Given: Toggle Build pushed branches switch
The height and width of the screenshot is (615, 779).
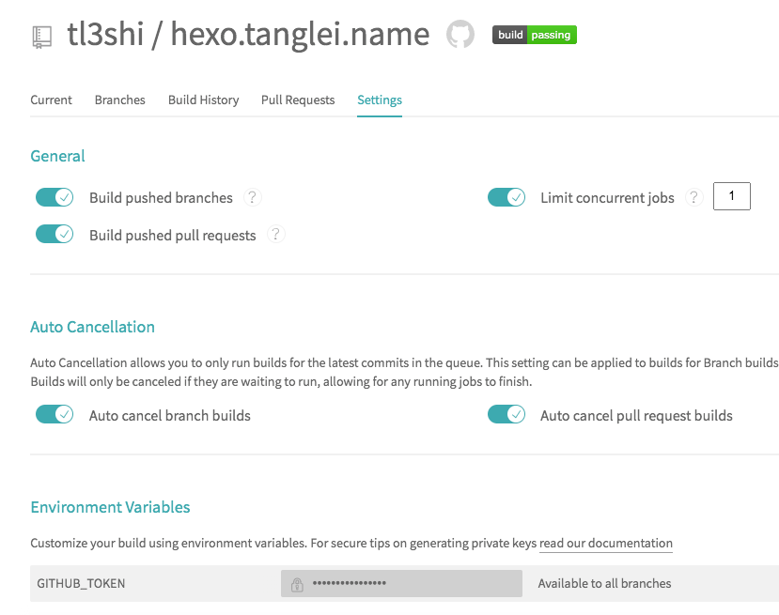Looking at the screenshot, I should [55, 197].
